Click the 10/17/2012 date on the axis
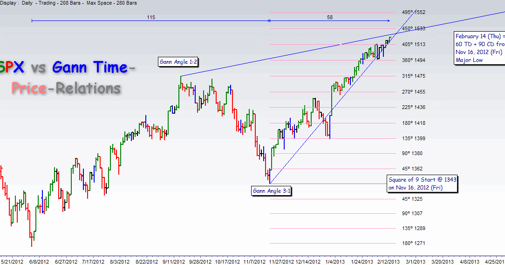Image resolution: width=505 pixels, height=265 pixels. pyautogui.click(x=227, y=261)
